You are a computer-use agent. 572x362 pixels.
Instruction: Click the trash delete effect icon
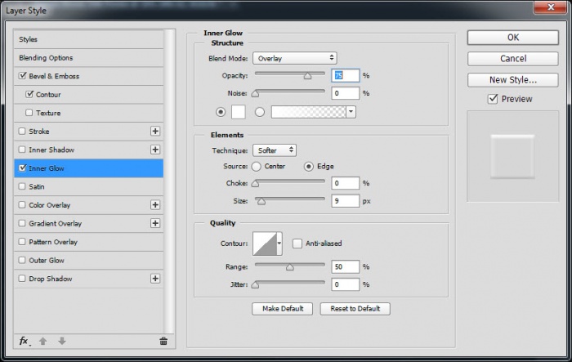[x=163, y=341]
